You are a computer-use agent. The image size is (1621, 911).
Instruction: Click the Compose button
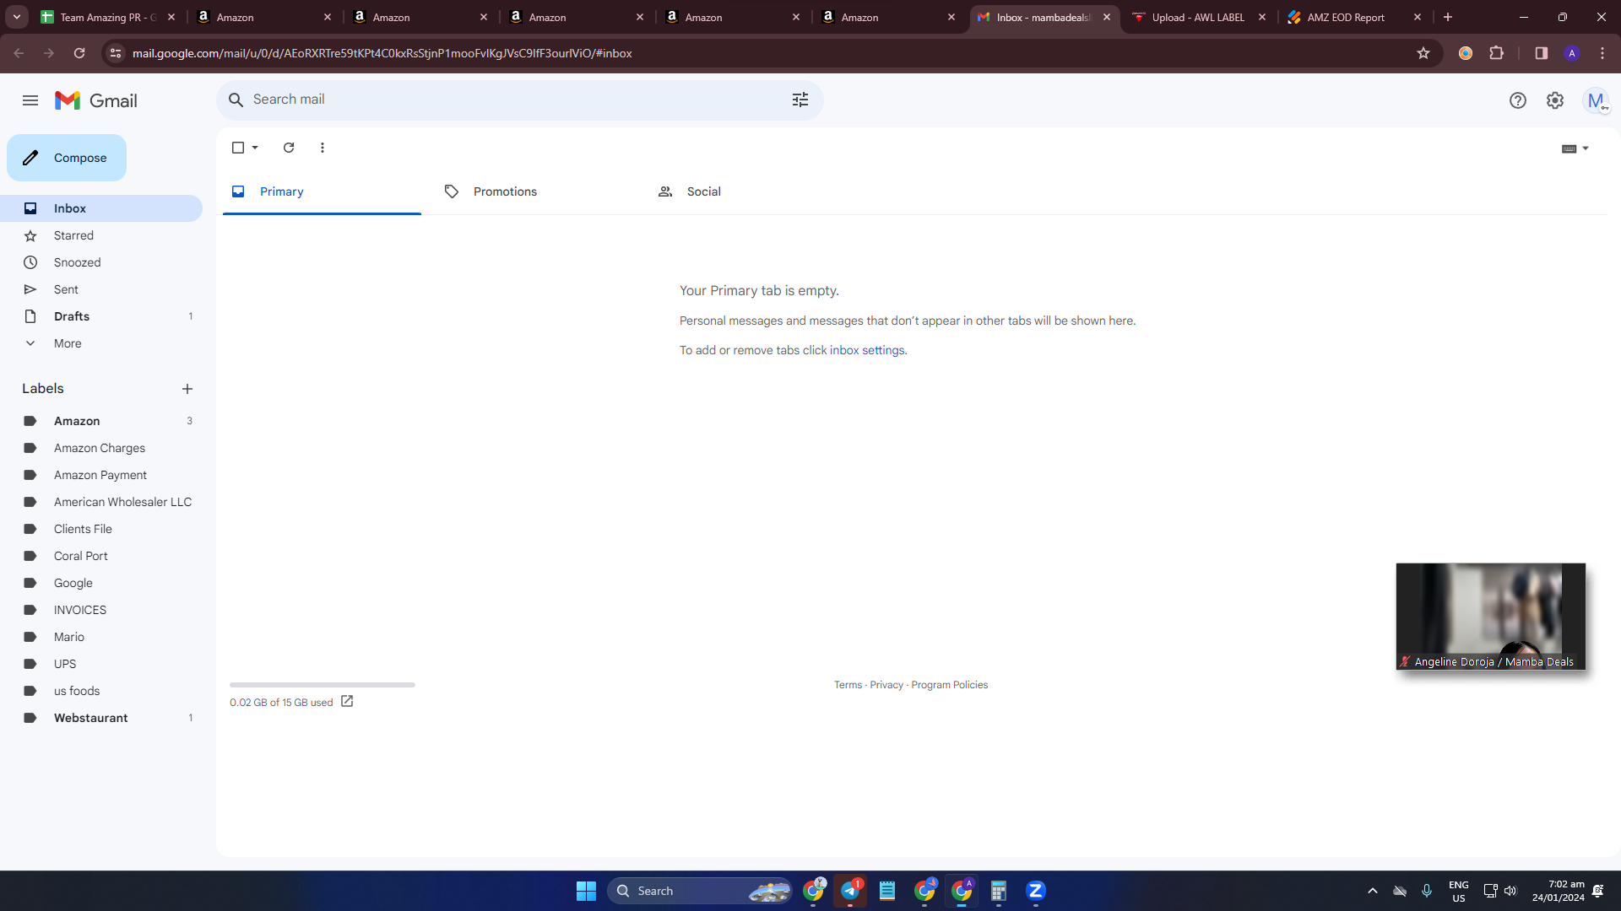coord(67,158)
